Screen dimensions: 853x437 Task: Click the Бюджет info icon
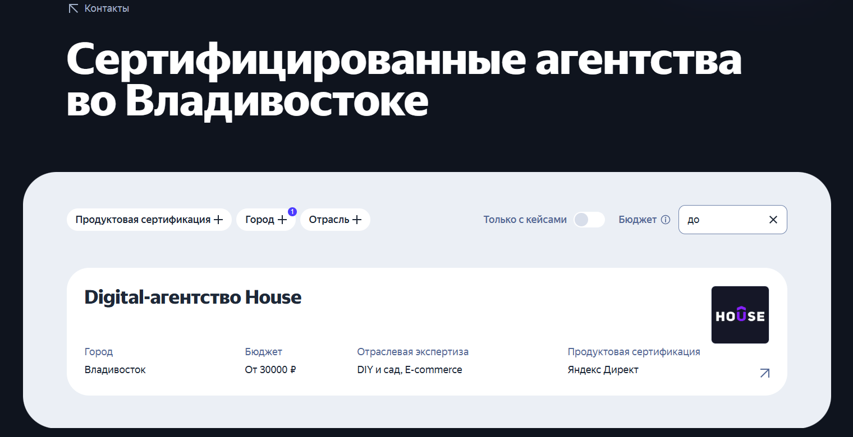point(666,220)
